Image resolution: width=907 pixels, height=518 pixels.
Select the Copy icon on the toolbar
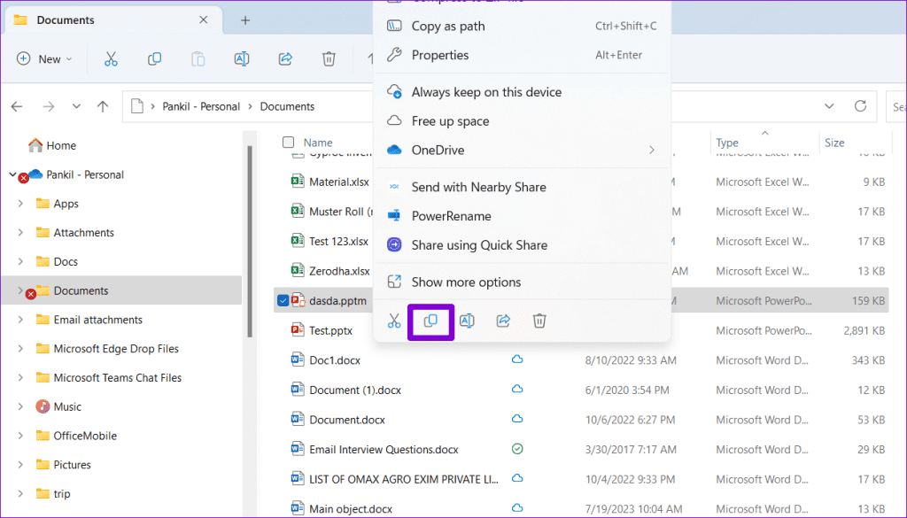point(154,58)
